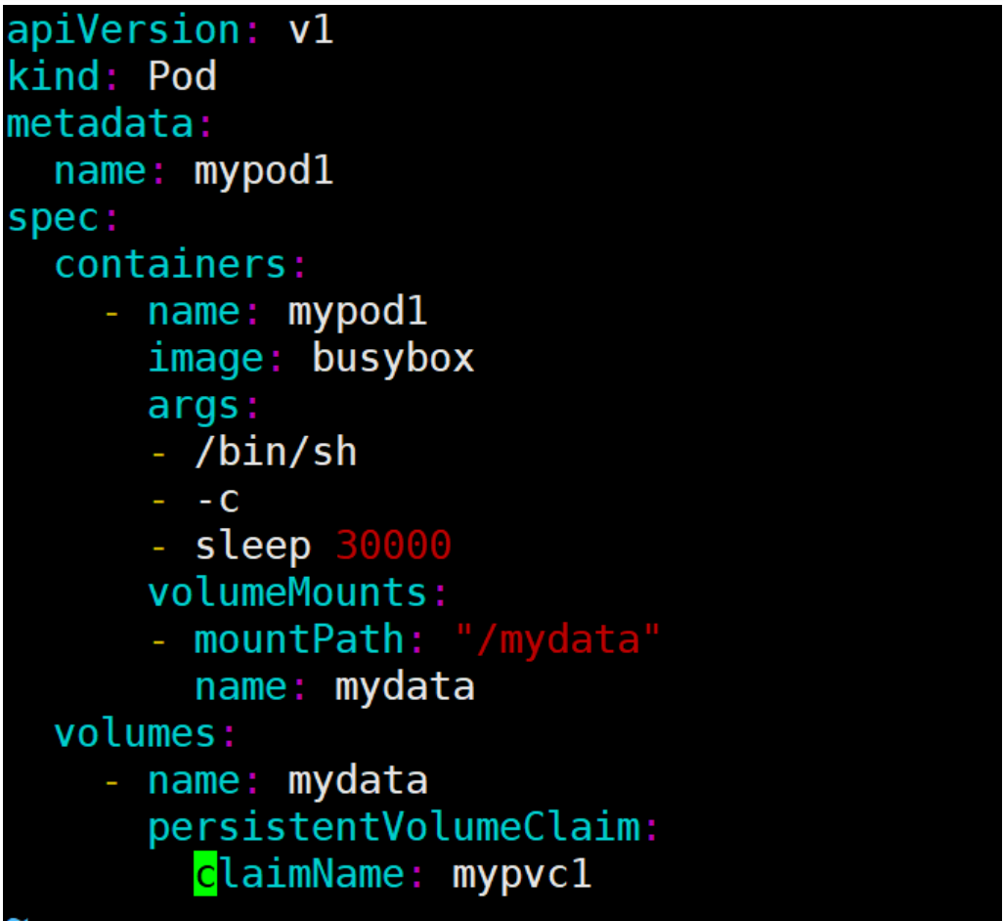1004x921 pixels.
Task: Click the volumeMounts key
Action: click(x=287, y=592)
